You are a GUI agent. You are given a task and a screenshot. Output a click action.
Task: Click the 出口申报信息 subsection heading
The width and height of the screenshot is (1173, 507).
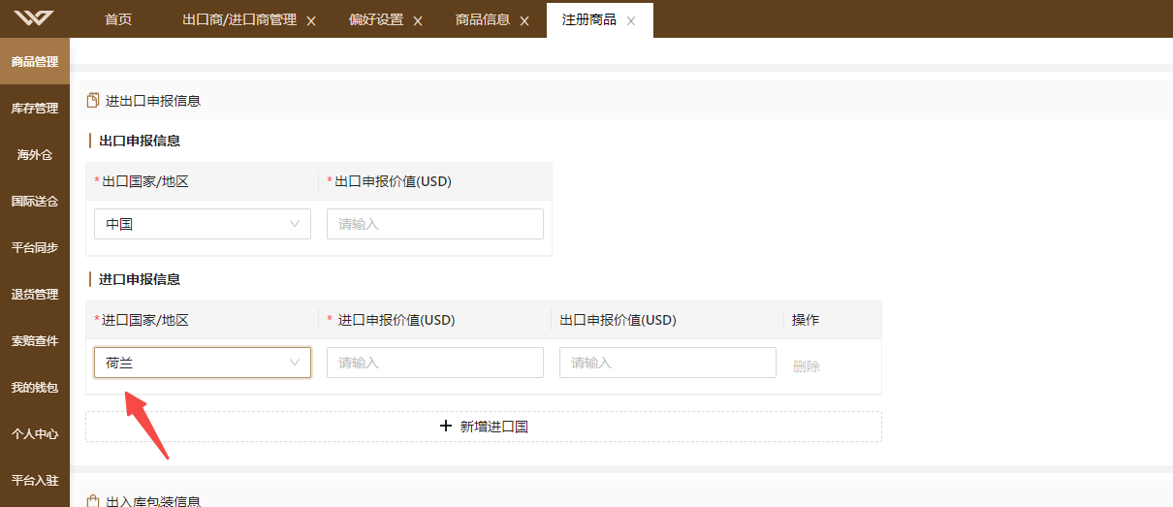tap(140, 141)
